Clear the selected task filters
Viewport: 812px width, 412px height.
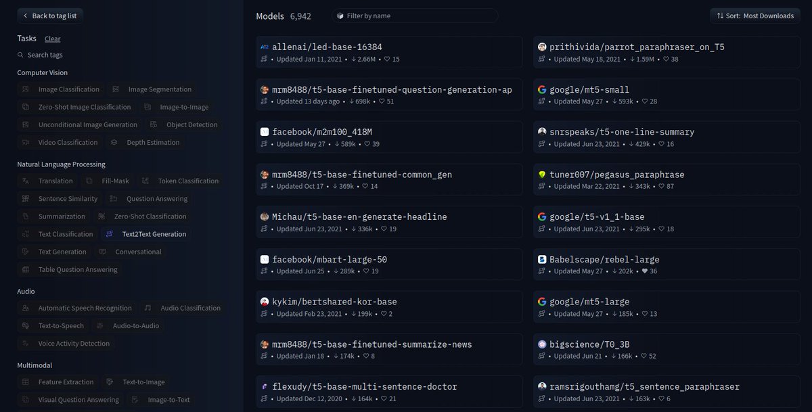(x=52, y=39)
